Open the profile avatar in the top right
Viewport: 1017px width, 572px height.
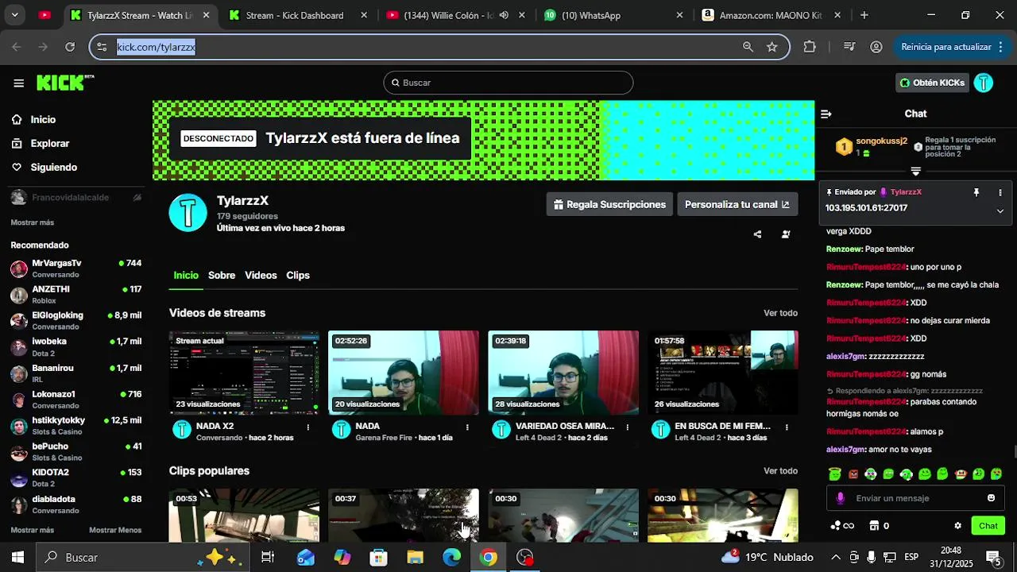point(984,83)
